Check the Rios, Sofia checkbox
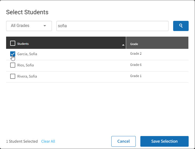This screenshot has width=195, height=149. (13, 65)
